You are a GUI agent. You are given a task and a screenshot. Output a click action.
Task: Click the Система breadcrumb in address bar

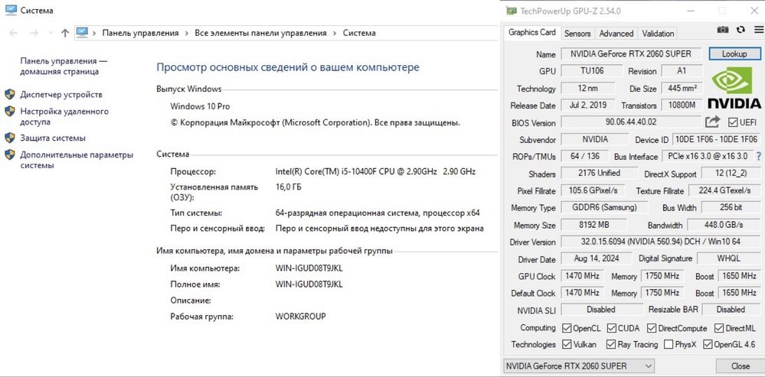pyautogui.click(x=359, y=33)
